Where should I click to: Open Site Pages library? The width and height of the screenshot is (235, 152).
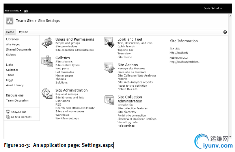13,44
